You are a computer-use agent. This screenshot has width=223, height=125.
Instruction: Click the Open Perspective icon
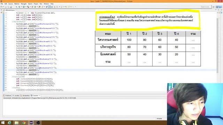(x=214, y=7)
